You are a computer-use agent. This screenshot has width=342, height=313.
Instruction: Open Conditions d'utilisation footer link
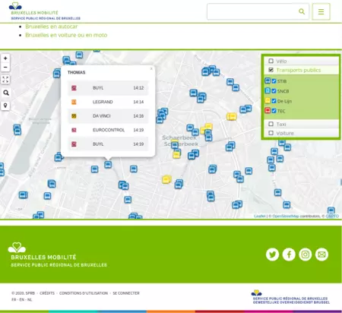(84, 293)
